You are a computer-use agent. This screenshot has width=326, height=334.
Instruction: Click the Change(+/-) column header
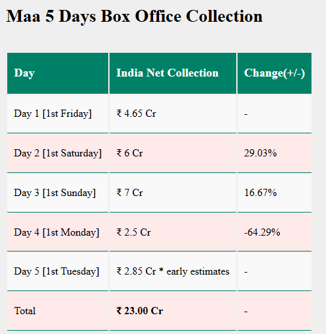tap(275, 73)
